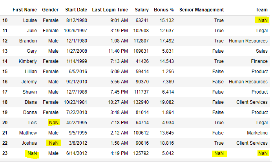Click highlighted NaN Gender cell for Lois

(53, 123)
